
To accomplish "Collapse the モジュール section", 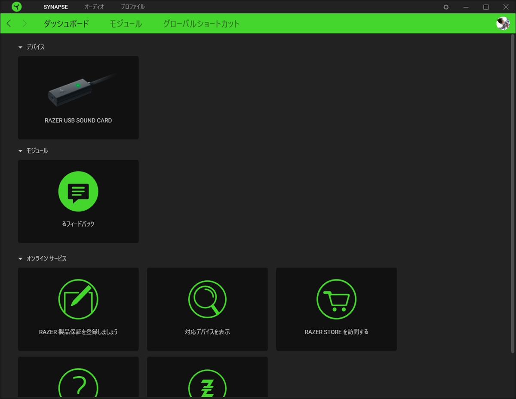I will 20,151.
